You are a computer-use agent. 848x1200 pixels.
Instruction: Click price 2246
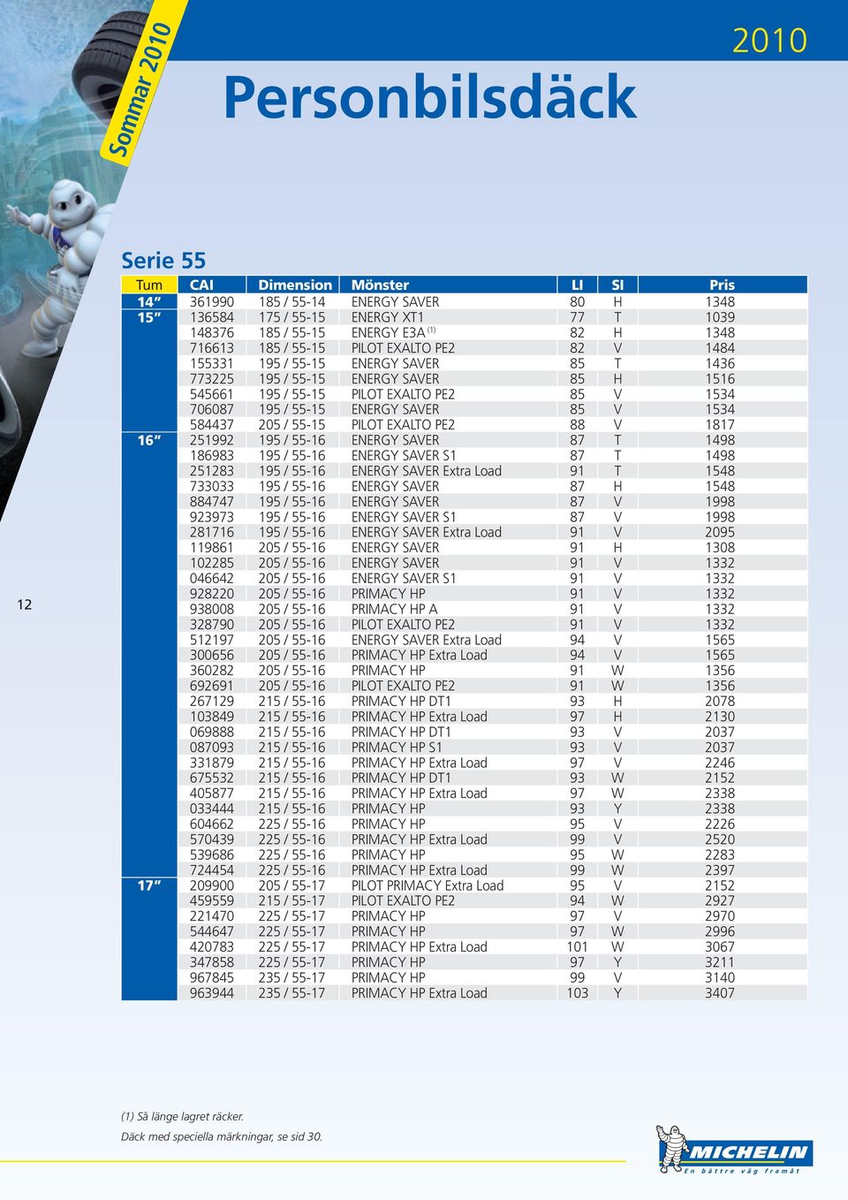[720, 763]
